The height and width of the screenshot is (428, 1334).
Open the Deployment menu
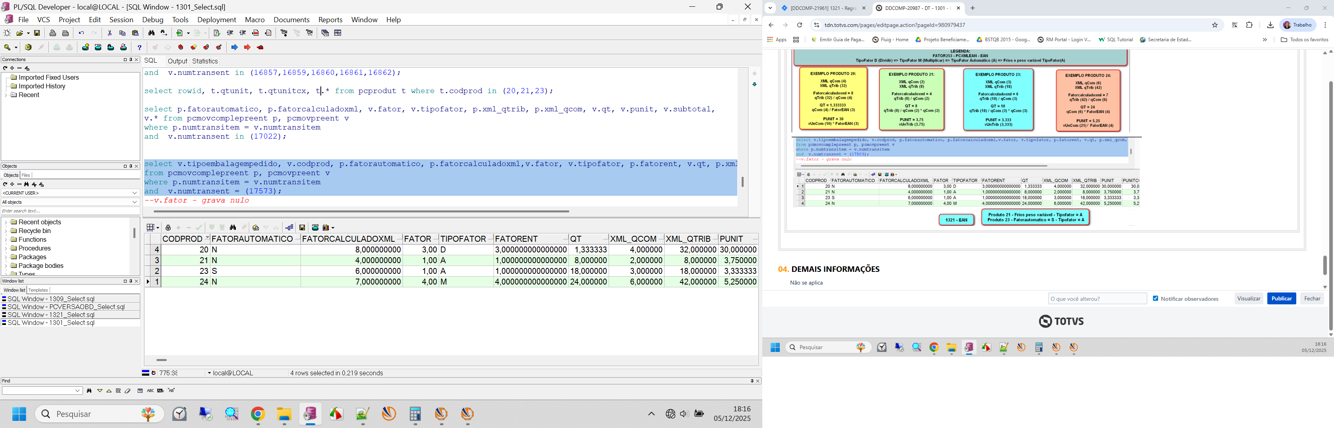coord(216,20)
